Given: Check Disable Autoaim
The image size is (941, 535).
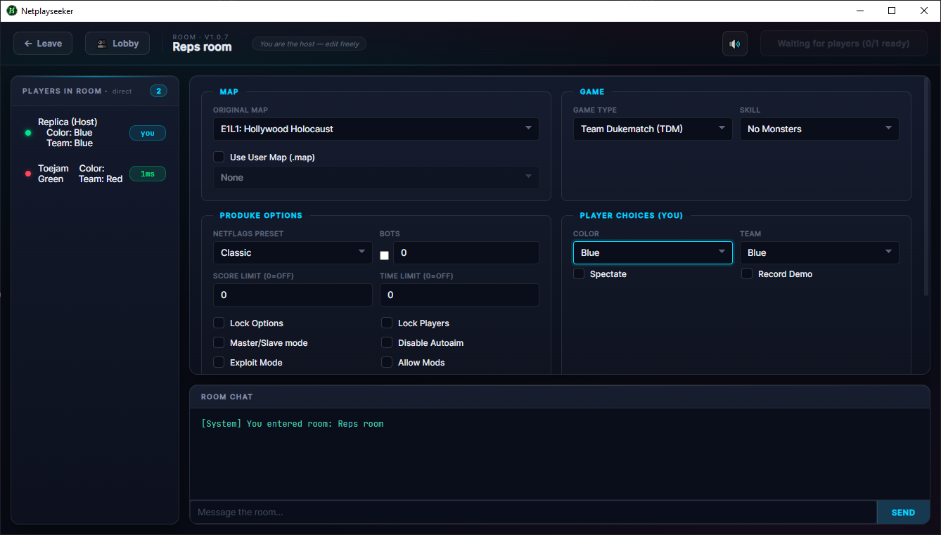Looking at the screenshot, I should coord(387,343).
